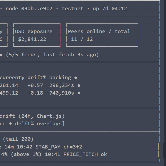Sort by the backing column header

60,78
